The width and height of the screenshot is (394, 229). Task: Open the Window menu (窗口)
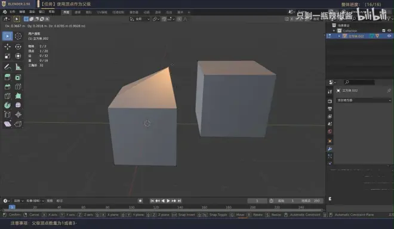[42, 12]
